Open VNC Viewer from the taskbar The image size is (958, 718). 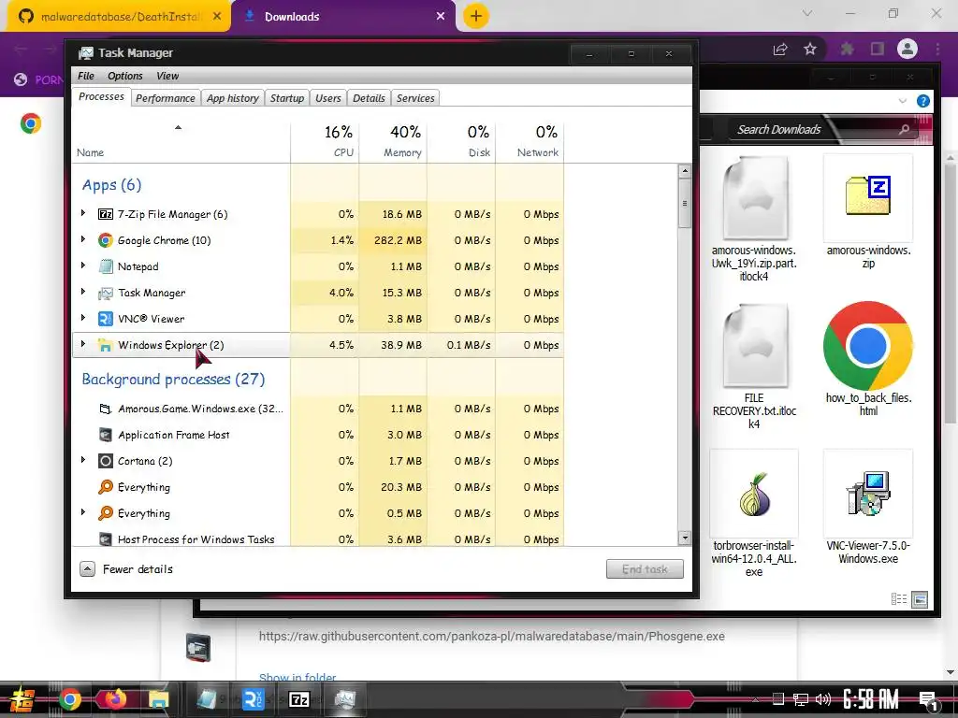[x=253, y=699]
